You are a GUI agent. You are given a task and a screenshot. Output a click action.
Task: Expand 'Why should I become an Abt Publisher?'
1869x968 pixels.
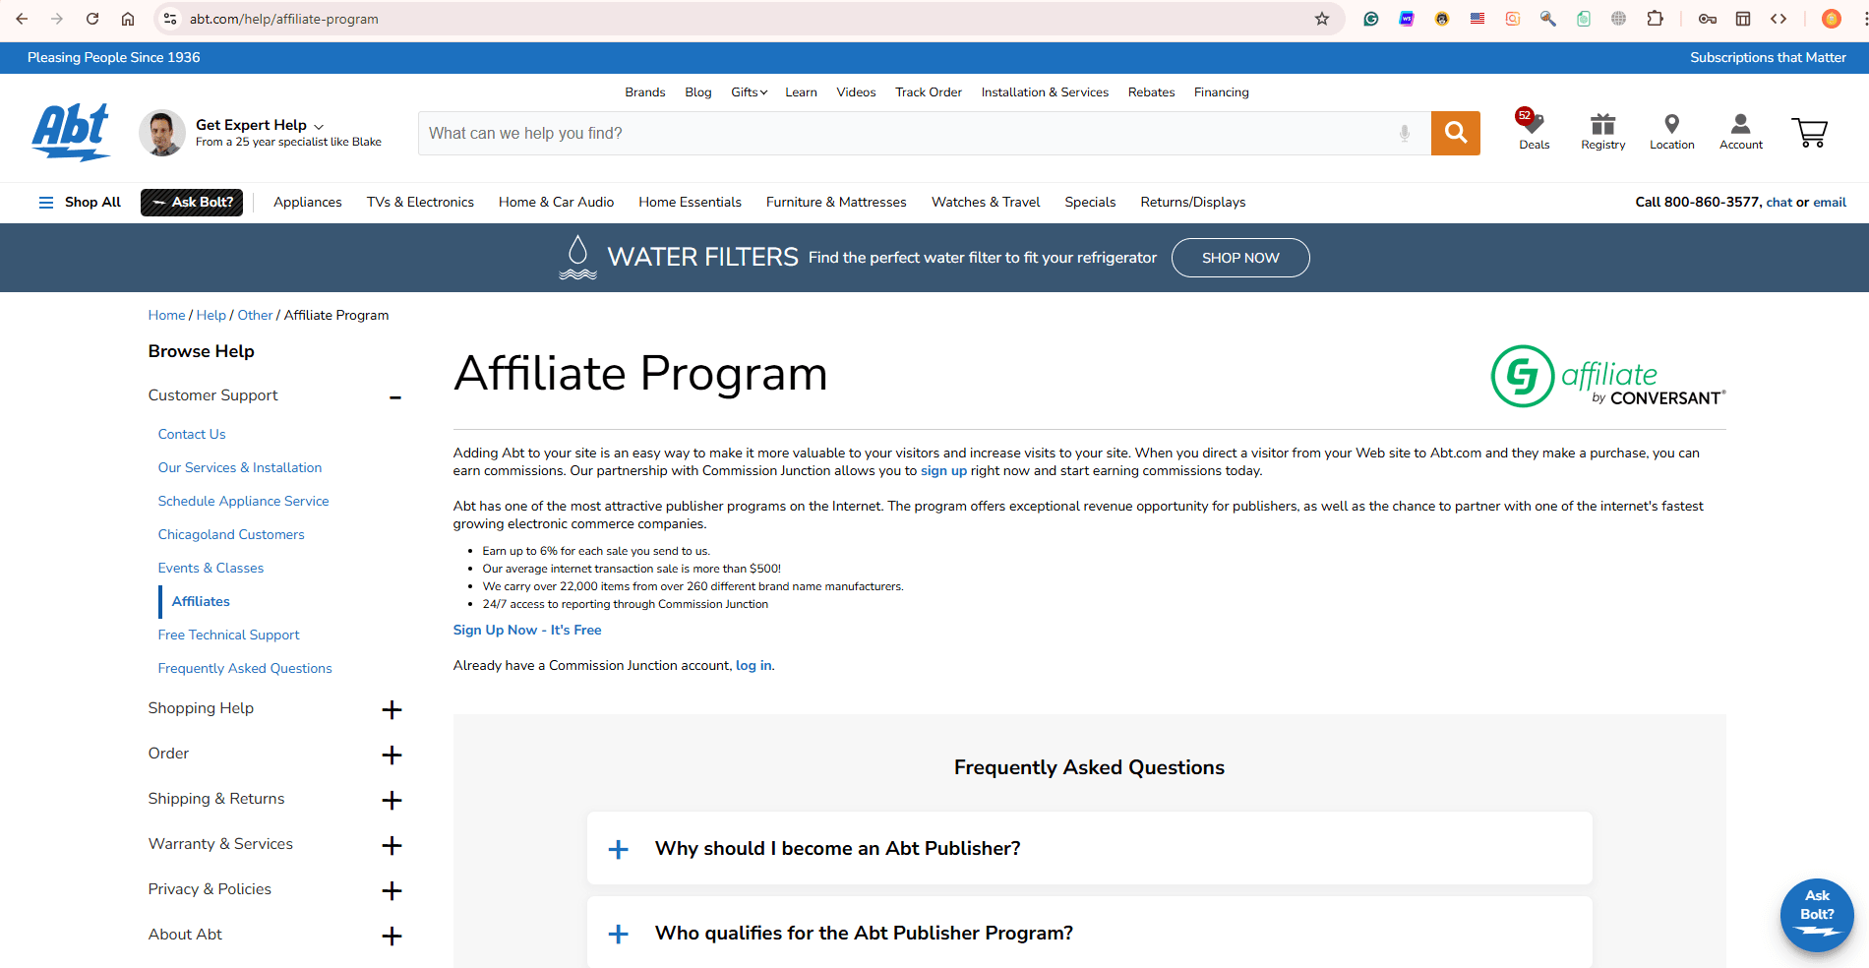1089,848
